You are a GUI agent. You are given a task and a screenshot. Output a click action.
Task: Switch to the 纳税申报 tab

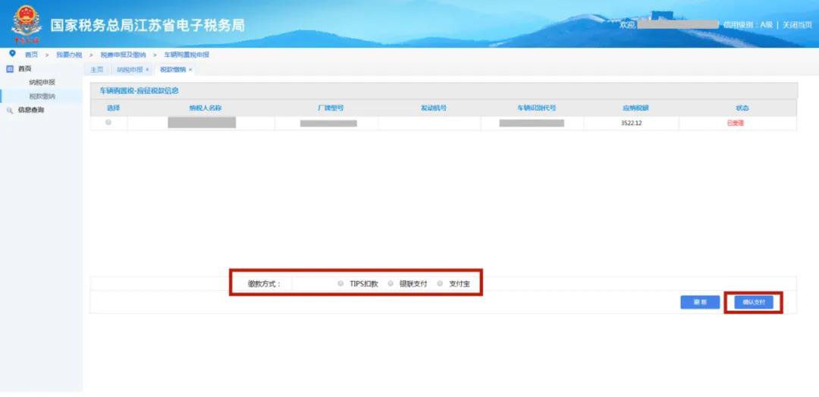click(130, 70)
